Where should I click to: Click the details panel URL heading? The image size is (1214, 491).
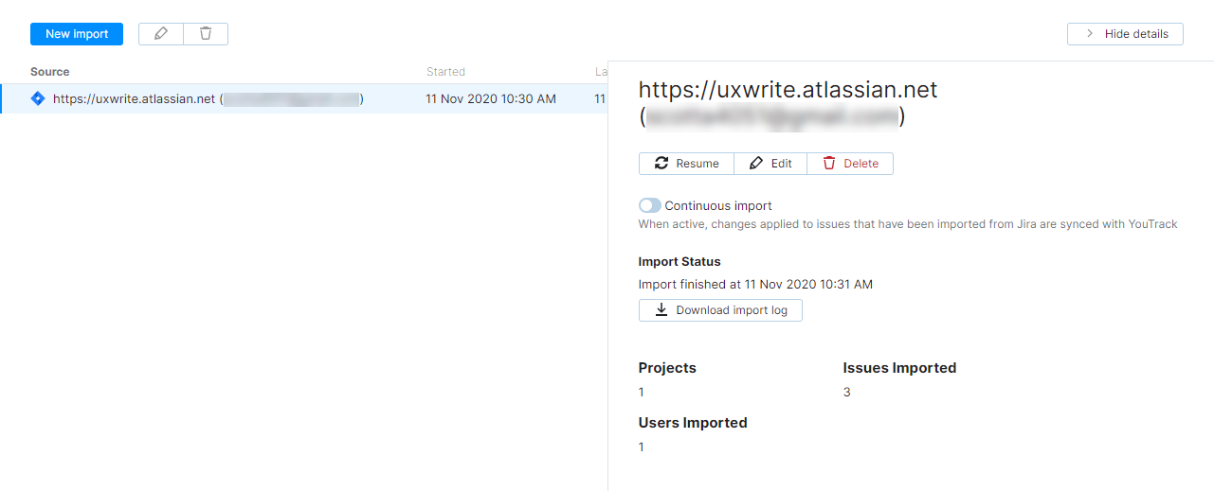[x=788, y=90]
